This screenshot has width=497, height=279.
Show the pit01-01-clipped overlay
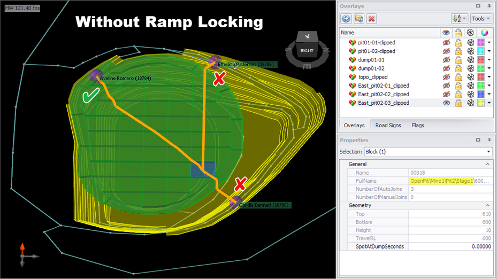pyautogui.click(x=446, y=43)
